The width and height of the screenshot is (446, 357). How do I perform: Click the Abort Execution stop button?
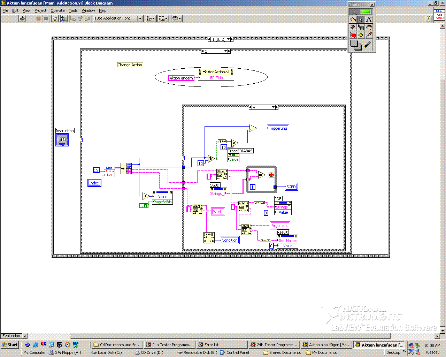(x=38, y=18)
